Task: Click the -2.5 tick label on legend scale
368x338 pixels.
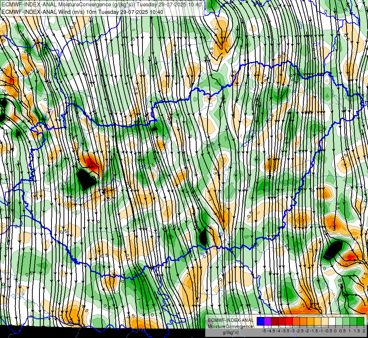Action: click(x=300, y=331)
